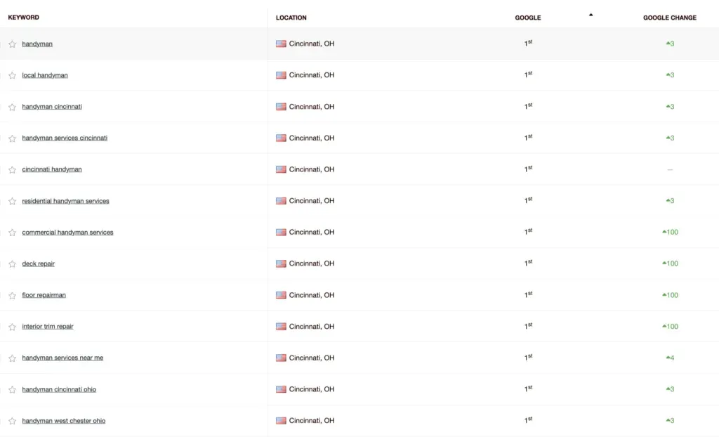
Task: Click the LOCATION column header
Action: pyautogui.click(x=290, y=18)
